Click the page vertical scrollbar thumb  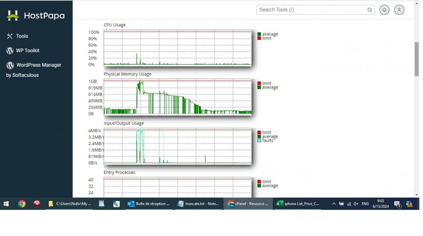click(417, 59)
